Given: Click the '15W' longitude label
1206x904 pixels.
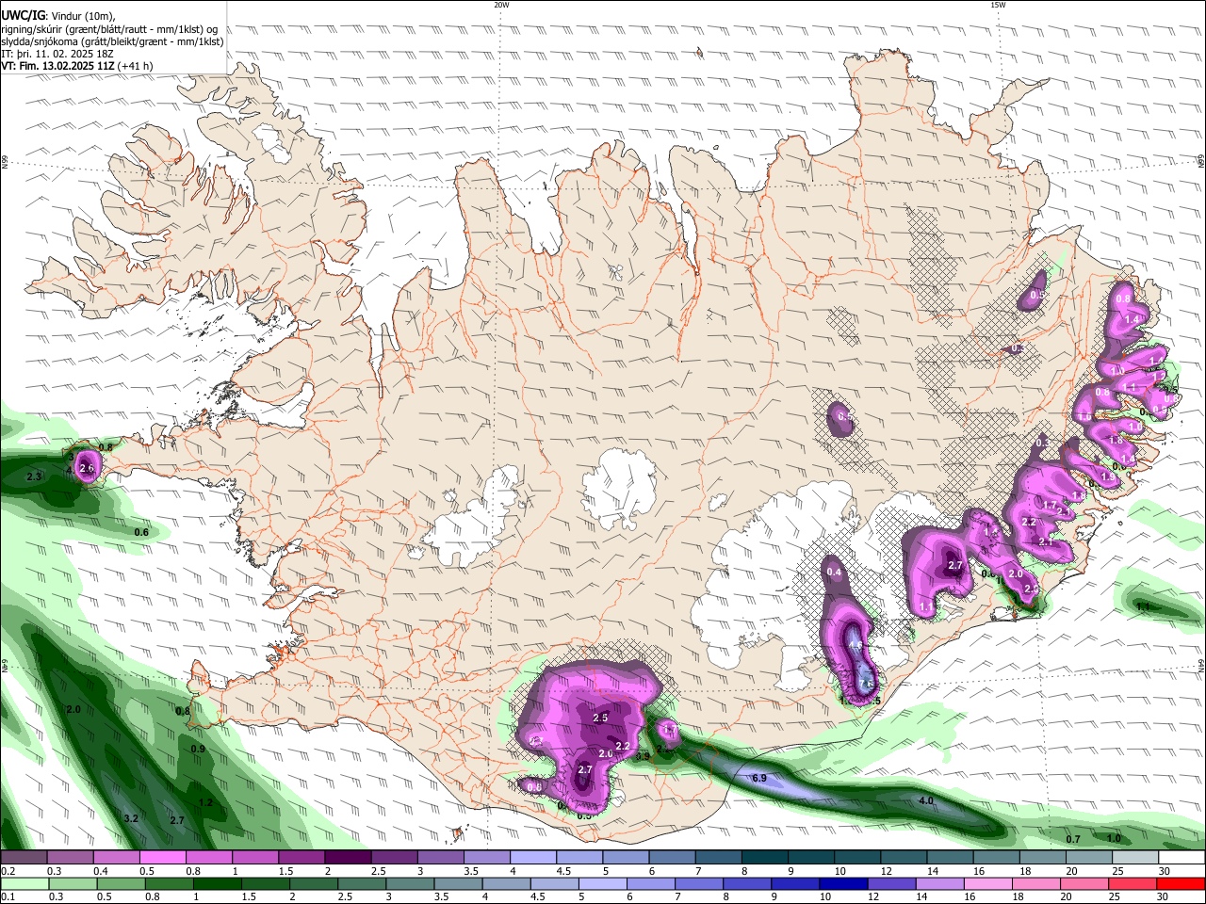Looking at the screenshot, I should click(998, 5).
